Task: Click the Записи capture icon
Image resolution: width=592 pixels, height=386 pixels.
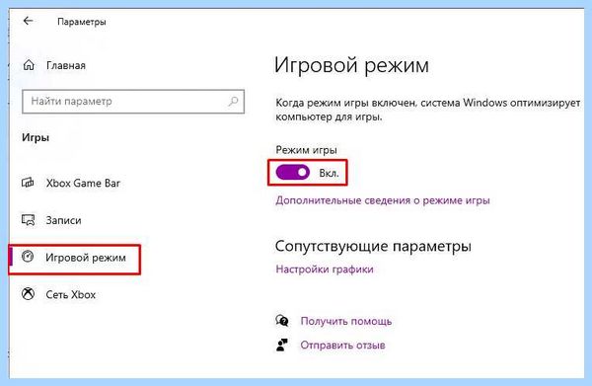Action: pyautogui.click(x=28, y=220)
